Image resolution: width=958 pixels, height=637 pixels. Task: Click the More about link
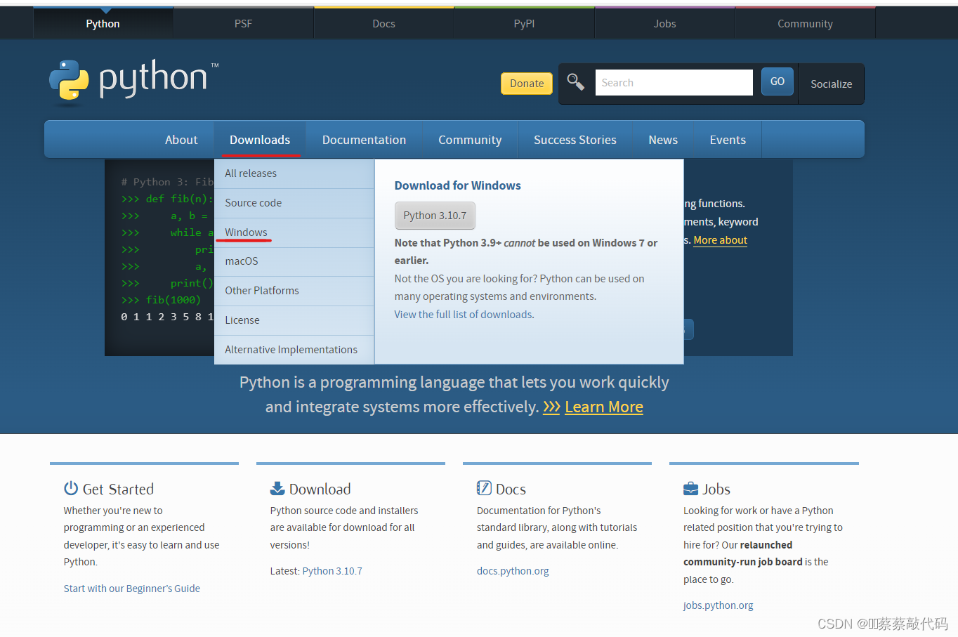(720, 240)
